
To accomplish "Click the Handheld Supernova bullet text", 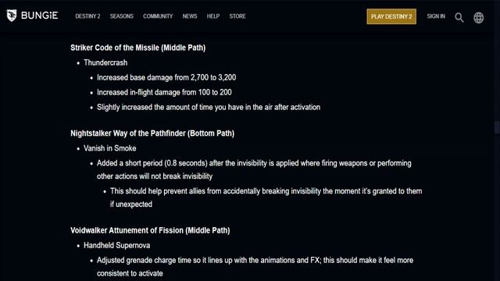I will pos(116,246).
